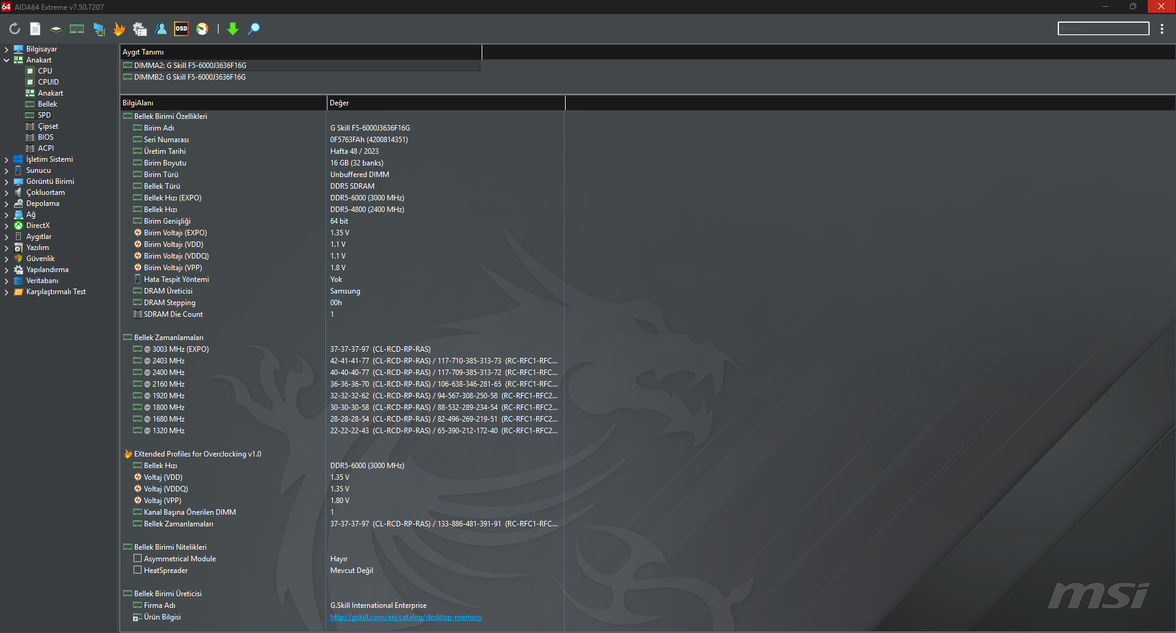
Task: Collapse the Anakart tree node
Action: click(7, 60)
